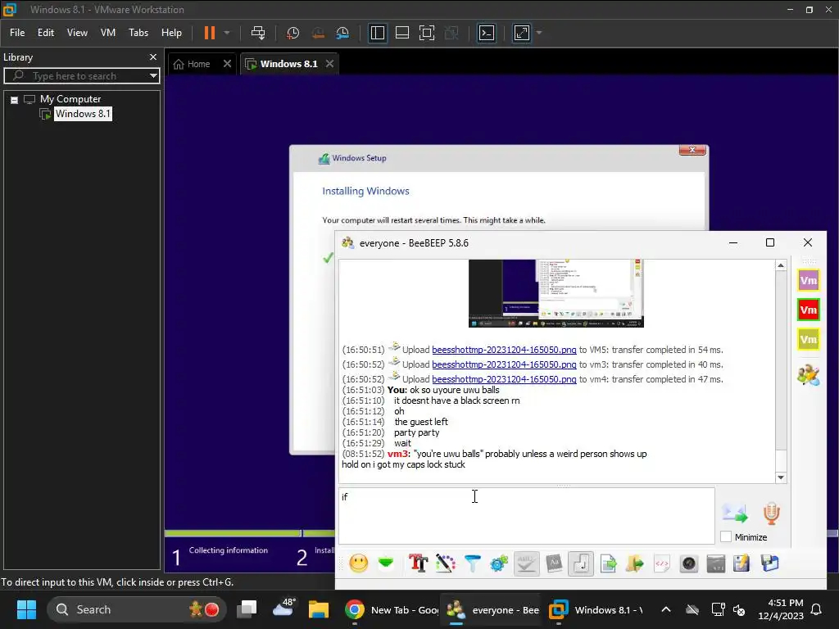Click the chat scrollbar down arrow
Image resolution: width=839 pixels, height=629 pixels.
click(781, 477)
